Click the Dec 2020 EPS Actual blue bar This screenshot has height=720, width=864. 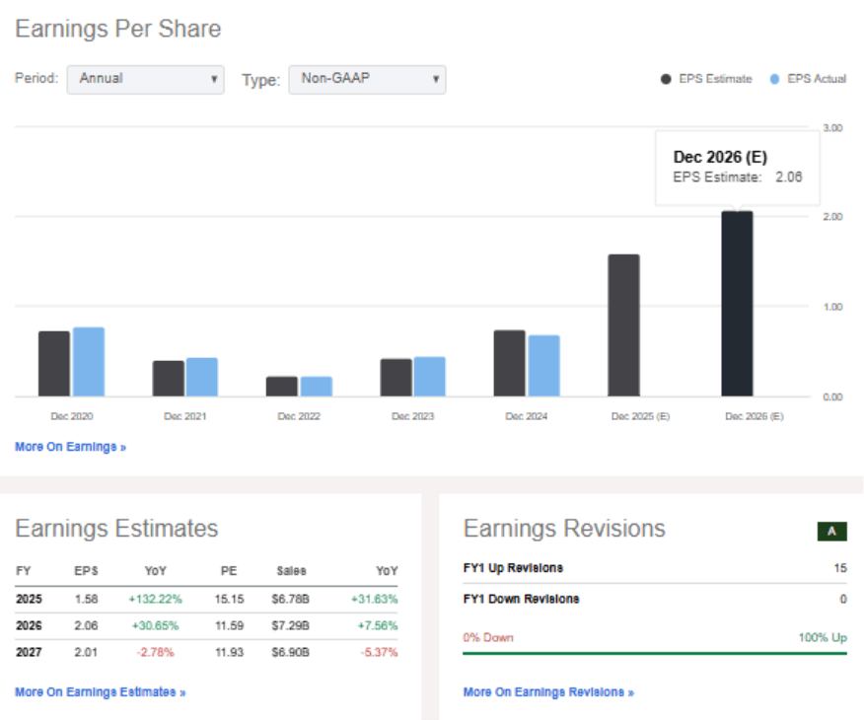(89, 362)
